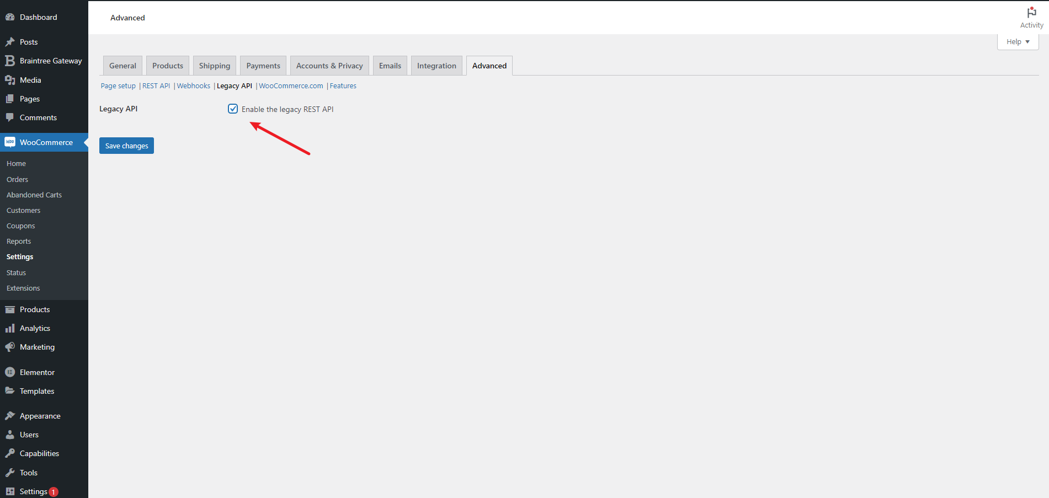Viewport: 1049px width, 498px height.
Task: Click the Tools wrench icon
Action: (x=10, y=473)
